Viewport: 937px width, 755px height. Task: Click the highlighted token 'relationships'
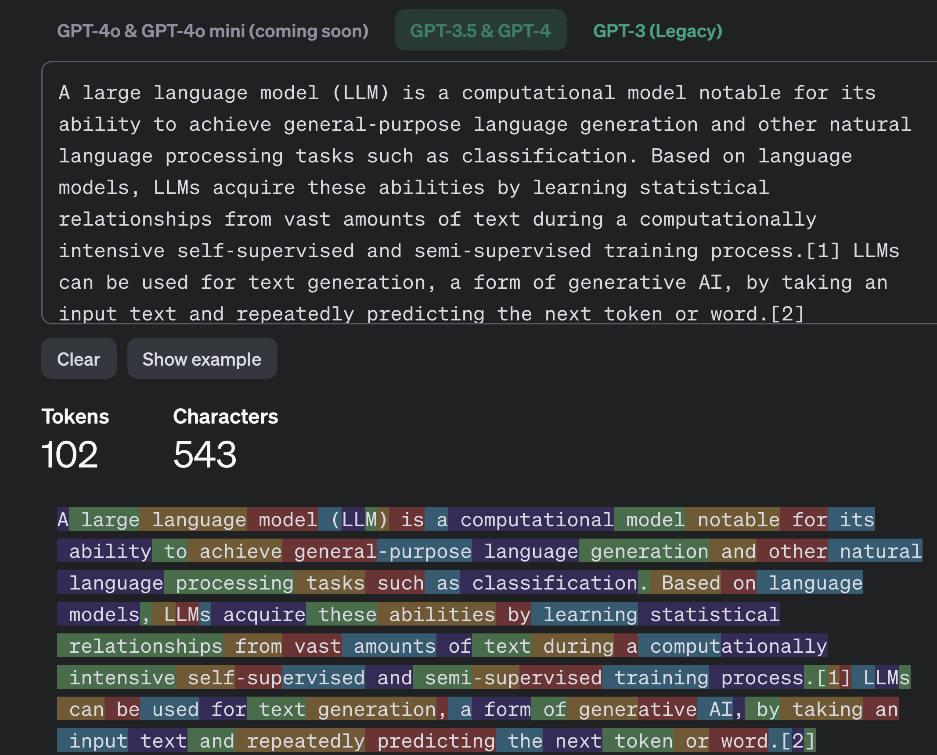click(141, 646)
